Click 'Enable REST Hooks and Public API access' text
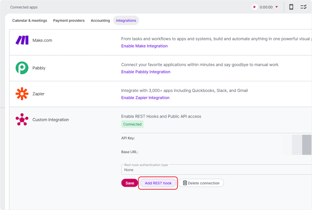Image resolution: width=312 pixels, height=210 pixels. click(161, 116)
